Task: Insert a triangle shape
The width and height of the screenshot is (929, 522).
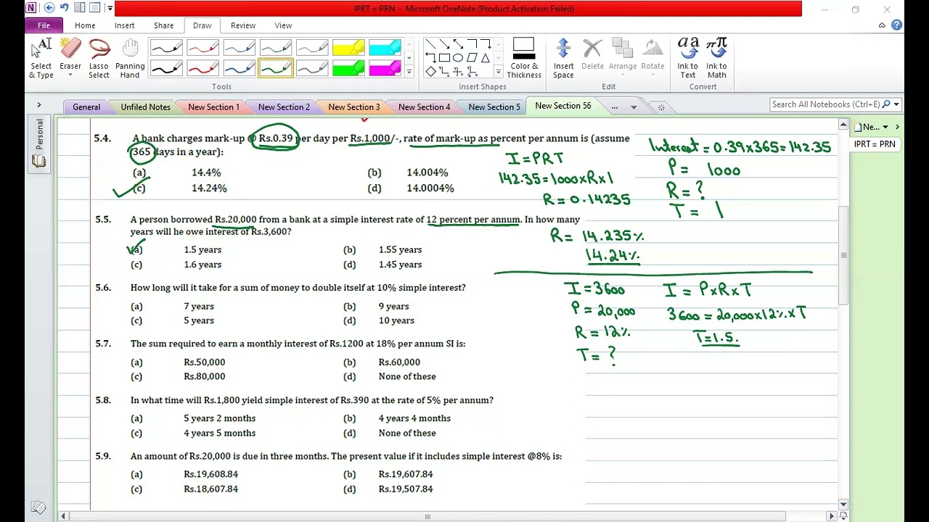Action: tap(485, 58)
